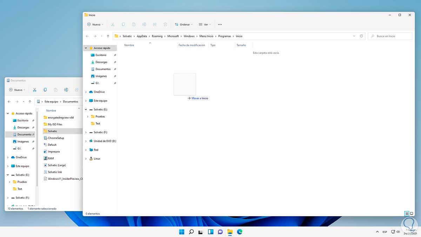Show hidden icons in system tray
The image size is (421, 237).
point(377,232)
